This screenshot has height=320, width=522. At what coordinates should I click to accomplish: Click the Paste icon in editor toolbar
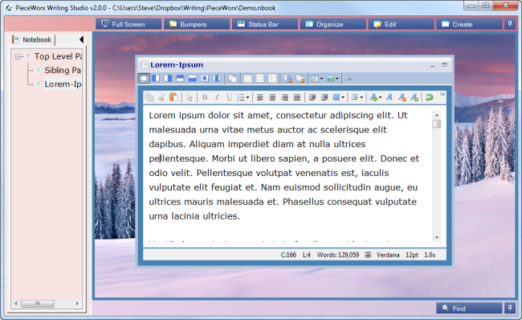click(x=173, y=97)
